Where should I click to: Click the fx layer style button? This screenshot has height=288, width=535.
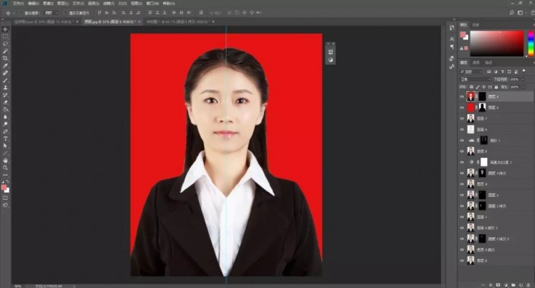click(491, 285)
